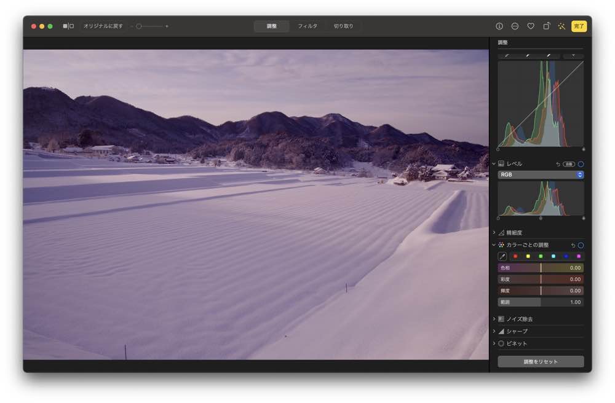615x403 pixels.
Task: Click the levels white point handle
Action: coord(584,218)
